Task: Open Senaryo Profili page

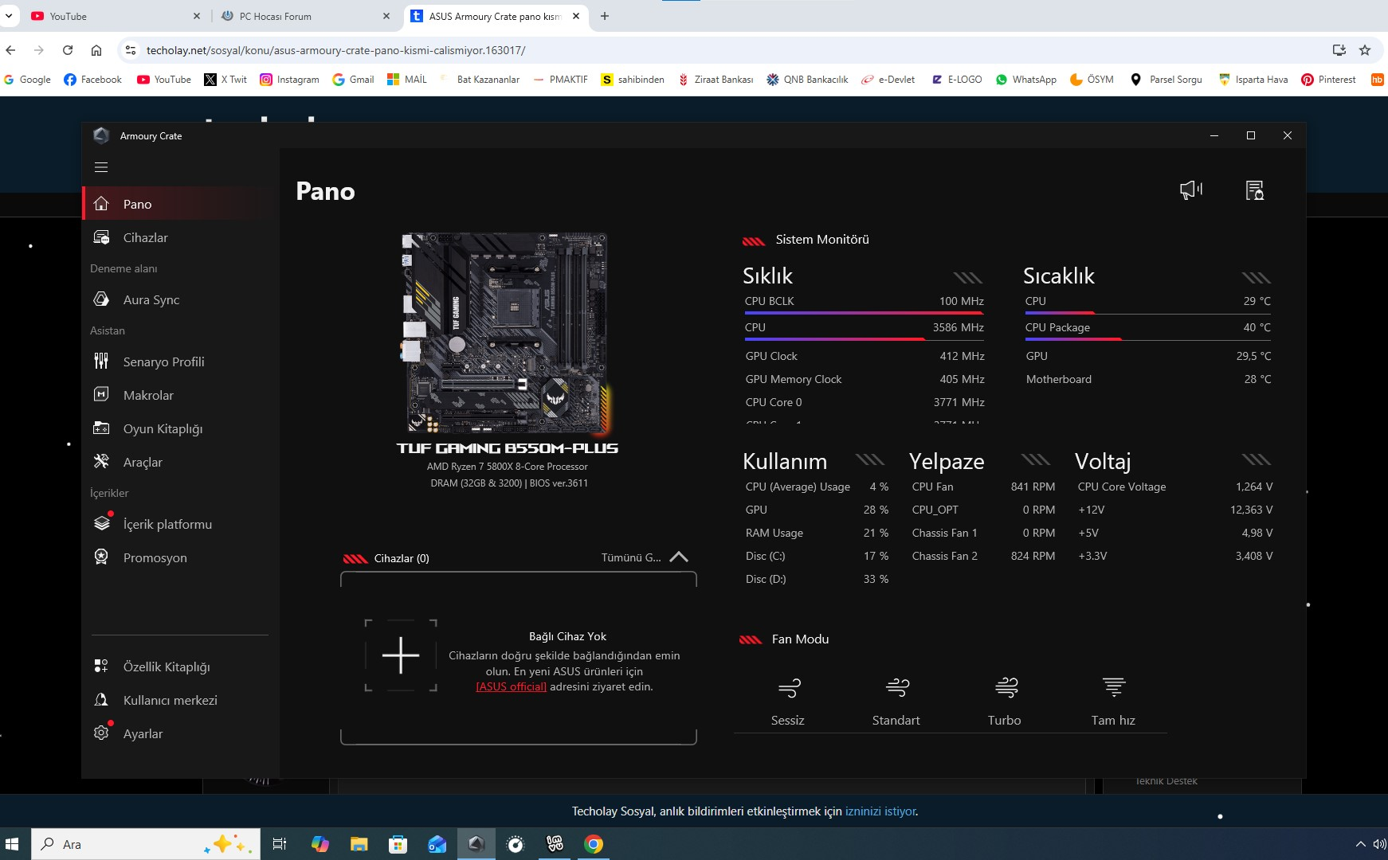Action: tap(179, 362)
